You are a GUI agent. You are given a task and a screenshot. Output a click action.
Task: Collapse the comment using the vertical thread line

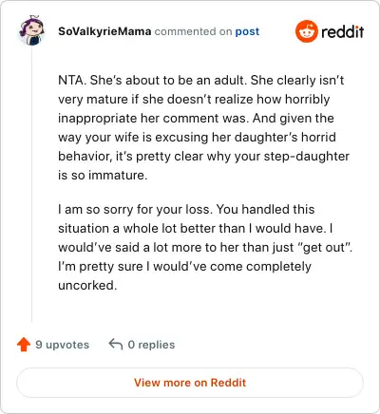point(31,185)
